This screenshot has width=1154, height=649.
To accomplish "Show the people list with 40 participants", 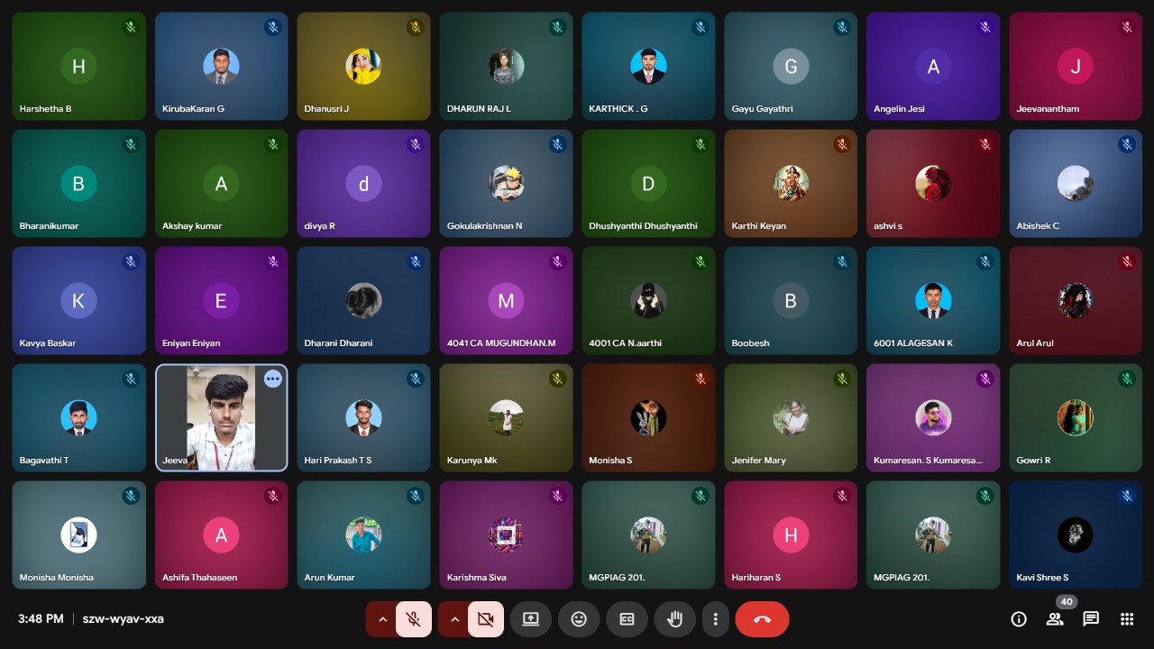I will (x=1055, y=619).
